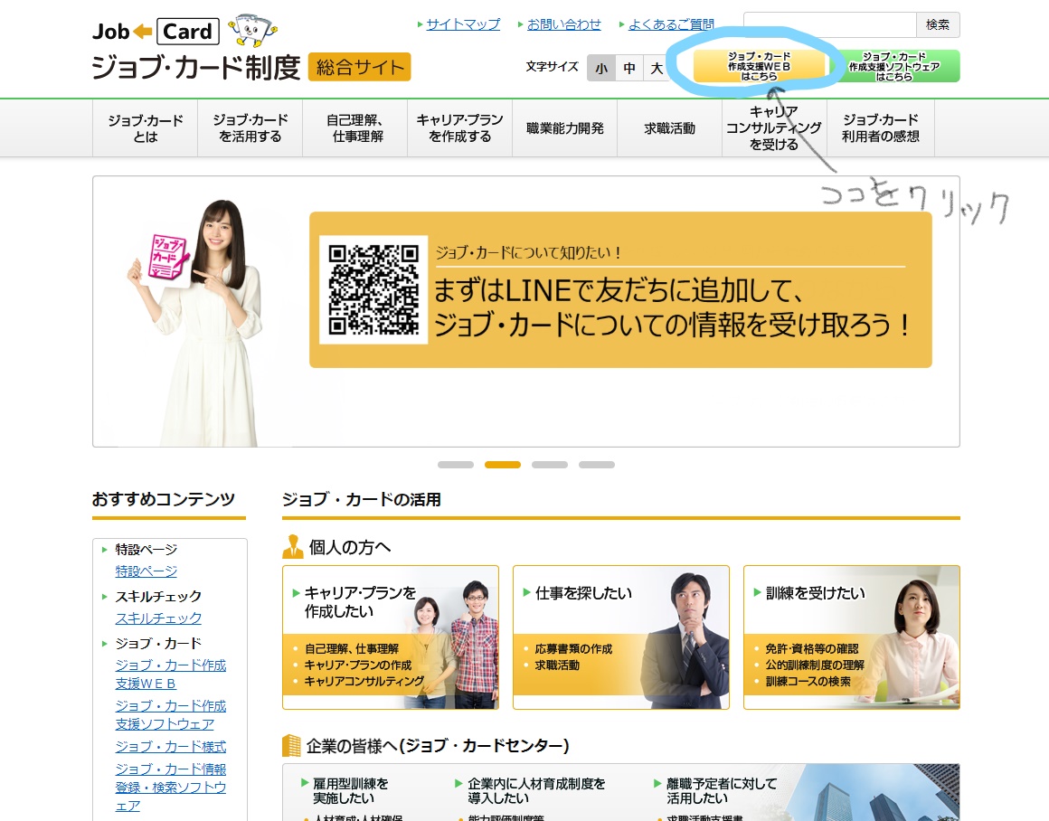Open the キャリア・プランを作成する menu

tap(460, 128)
